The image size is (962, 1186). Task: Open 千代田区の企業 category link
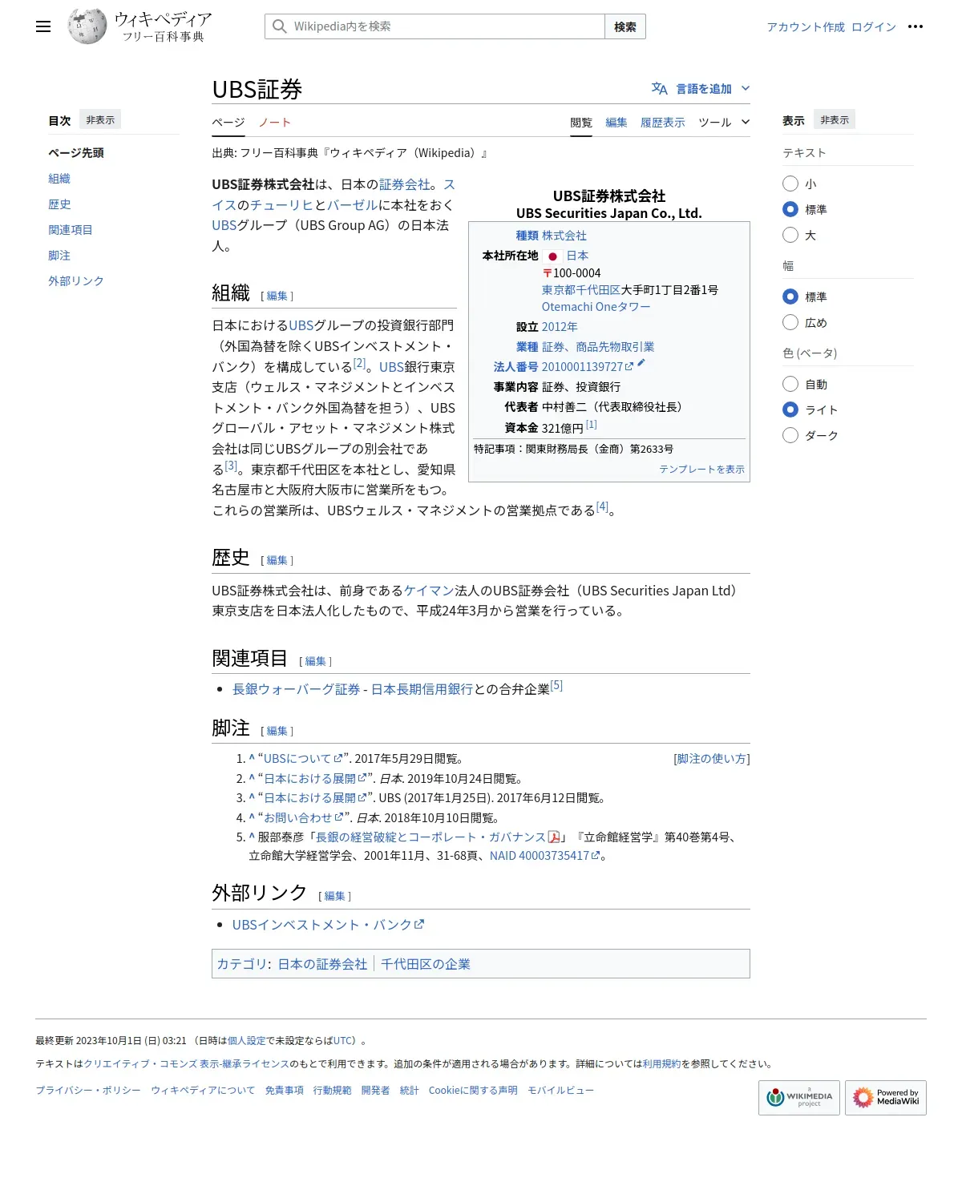coord(426,964)
